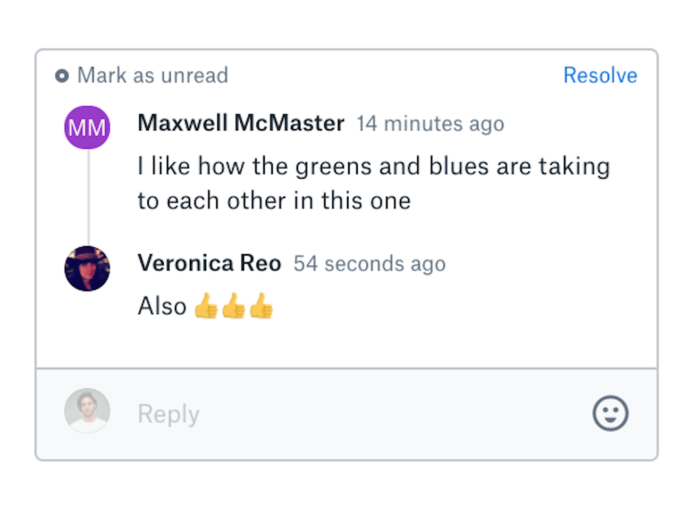Click the reply box user avatar
Image resolution: width=691 pixels, height=512 pixels.
point(87,410)
